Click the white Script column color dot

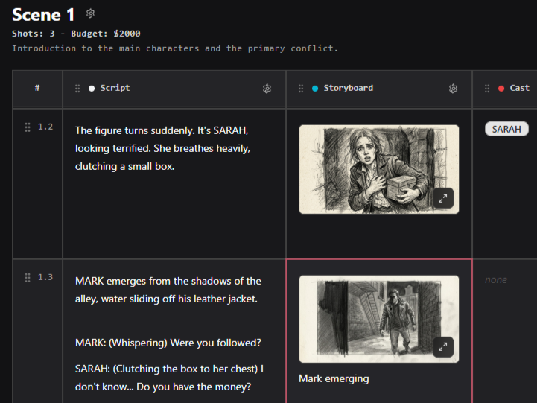pyautogui.click(x=92, y=89)
